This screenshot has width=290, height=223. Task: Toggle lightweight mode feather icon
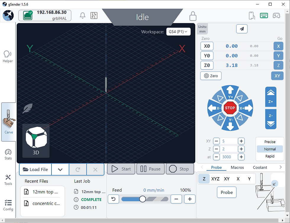click(27, 108)
